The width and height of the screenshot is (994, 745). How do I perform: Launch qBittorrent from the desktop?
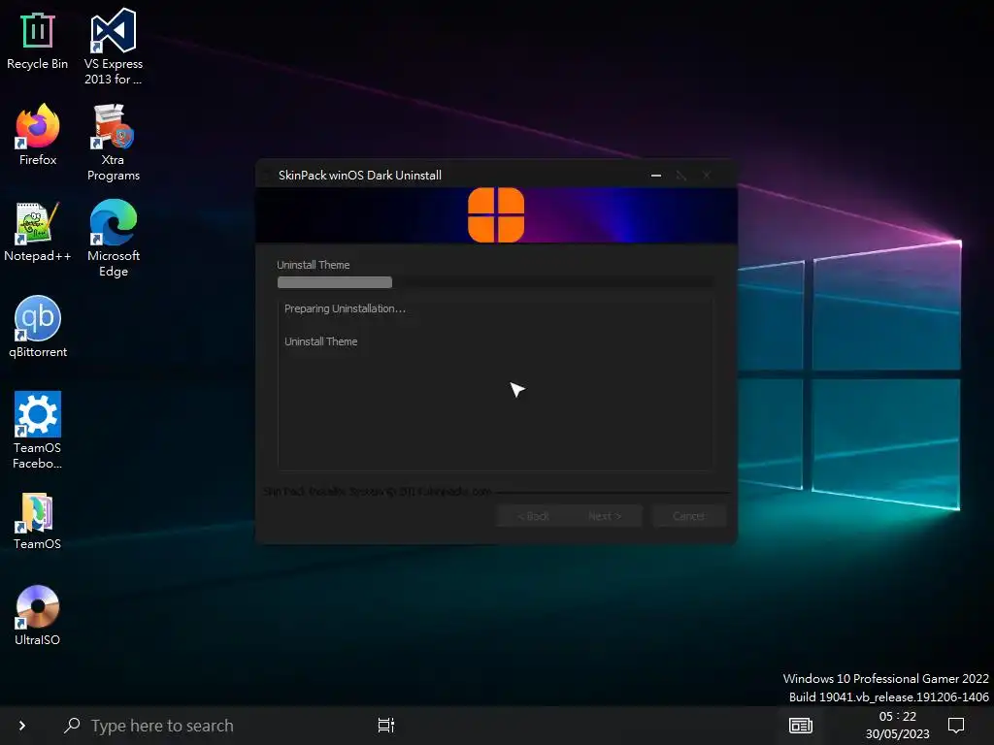(38, 328)
